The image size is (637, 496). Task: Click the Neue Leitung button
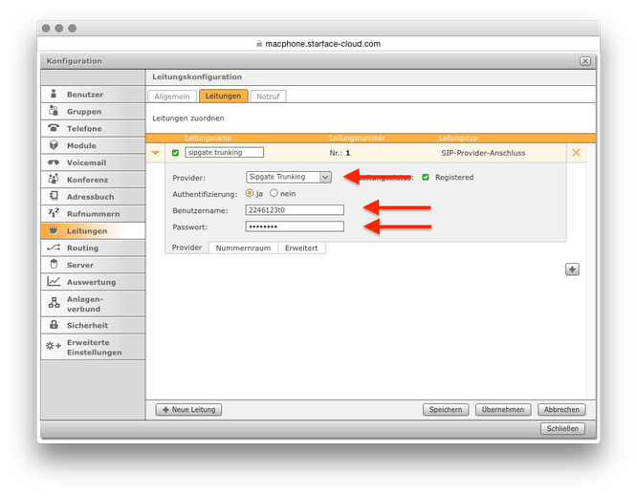click(188, 410)
